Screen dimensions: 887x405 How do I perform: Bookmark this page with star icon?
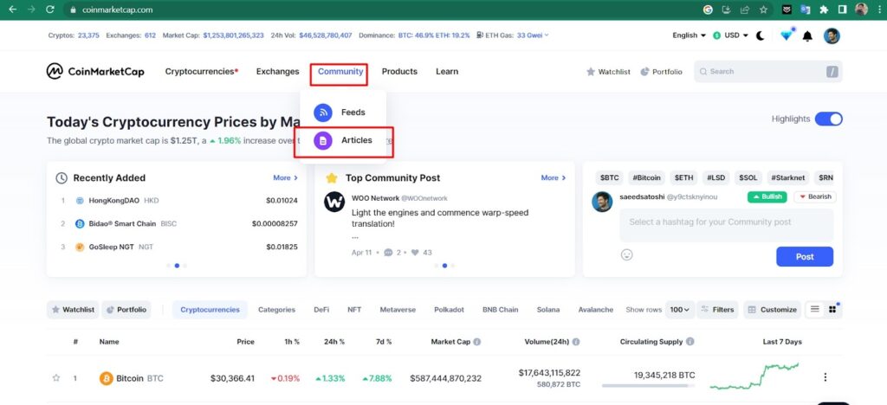pyautogui.click(x=763, y=10)
